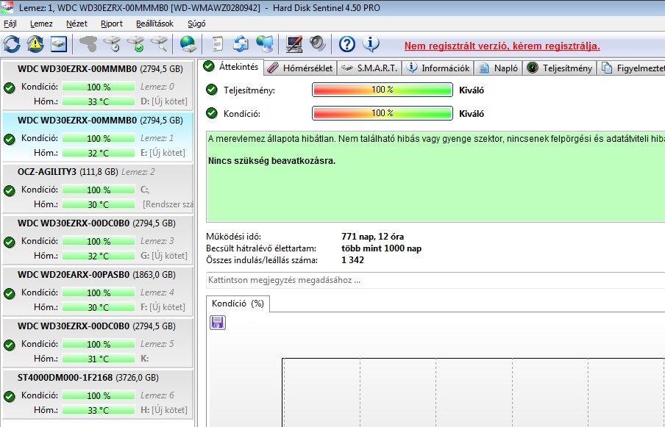This screenshot has width=665, height=427.
Task: Switch to the Teljesítmény tab
Action: (560, 68)
